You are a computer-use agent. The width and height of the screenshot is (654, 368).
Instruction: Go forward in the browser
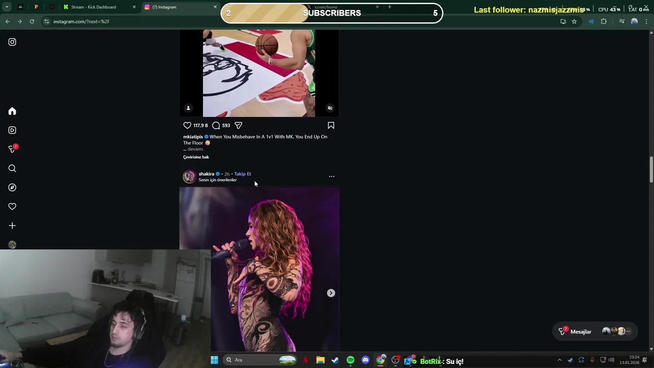[x=19, y=21]
